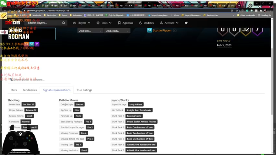Viewport: 276px width, 155px height.
Task: Open the Animation bookmark folder
Action: point(76,15)
